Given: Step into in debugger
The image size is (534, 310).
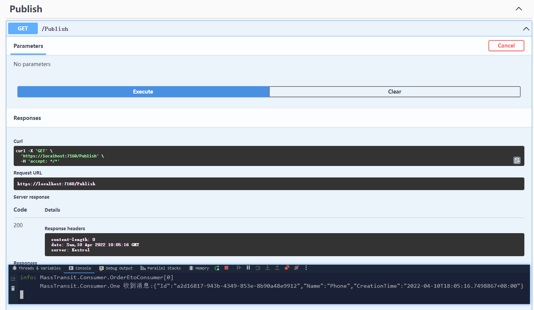Looking at the screenshot, I should (x=267, y=268).
